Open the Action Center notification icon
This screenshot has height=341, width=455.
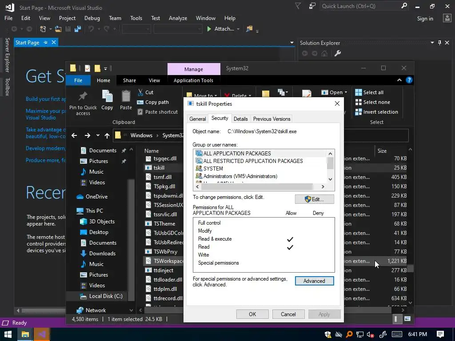(x=440, y=334)
